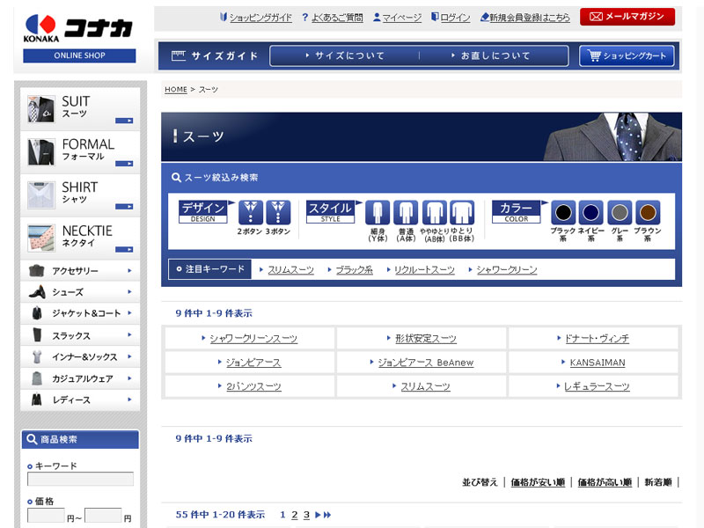Open the NECKTIE ネクタイ category
The image size is (704, 528).
[x=80, y=238]
